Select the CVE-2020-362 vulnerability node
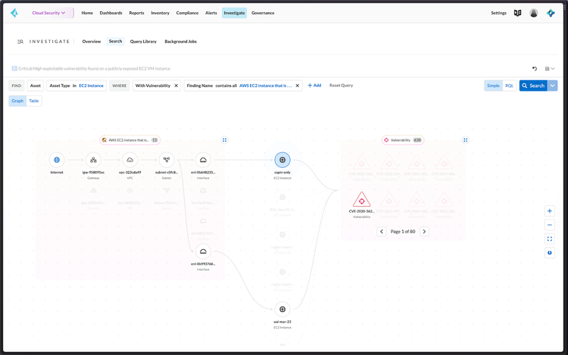The image size is (568, 355). pos(361,200)
